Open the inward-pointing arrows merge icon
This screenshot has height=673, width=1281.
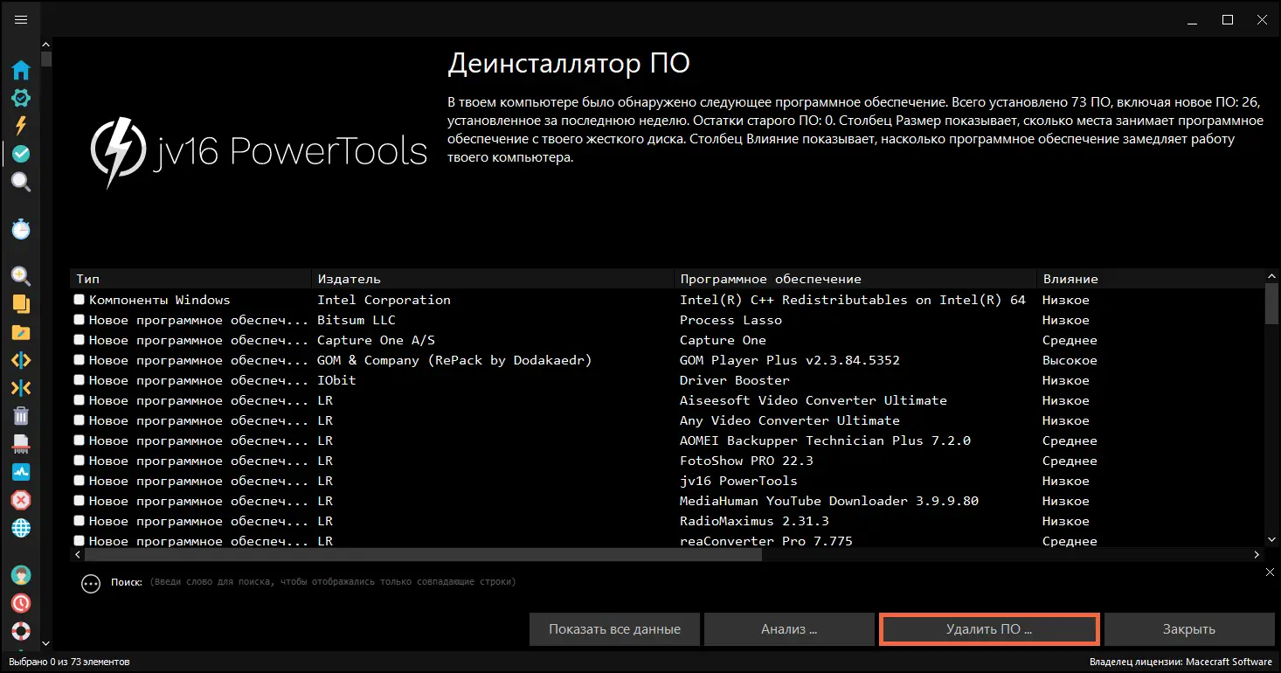click(21, 388)
